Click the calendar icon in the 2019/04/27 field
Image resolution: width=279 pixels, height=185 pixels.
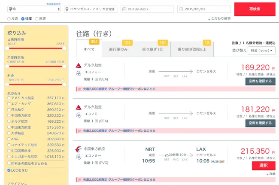pyautogui.click(x=124, y=9)
